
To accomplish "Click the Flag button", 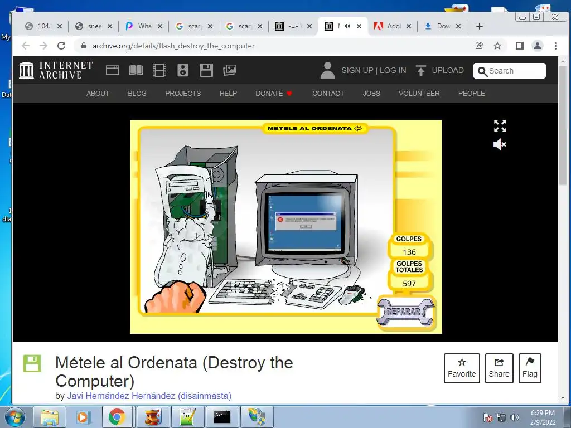I will point(530,368).
